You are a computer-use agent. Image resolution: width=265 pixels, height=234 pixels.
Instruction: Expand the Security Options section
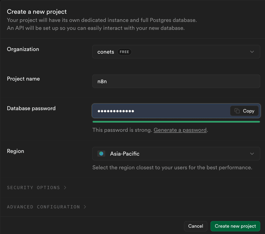pos(34,188)
